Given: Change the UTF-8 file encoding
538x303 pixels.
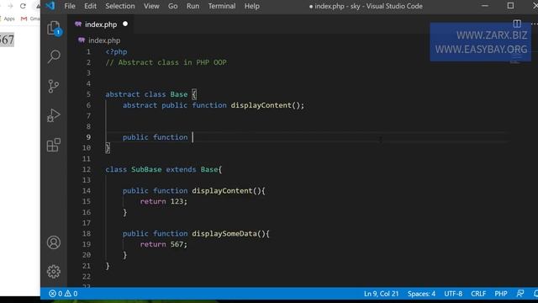Looking at the screenshot, I should pyautogui.click(x=453, y=294).
